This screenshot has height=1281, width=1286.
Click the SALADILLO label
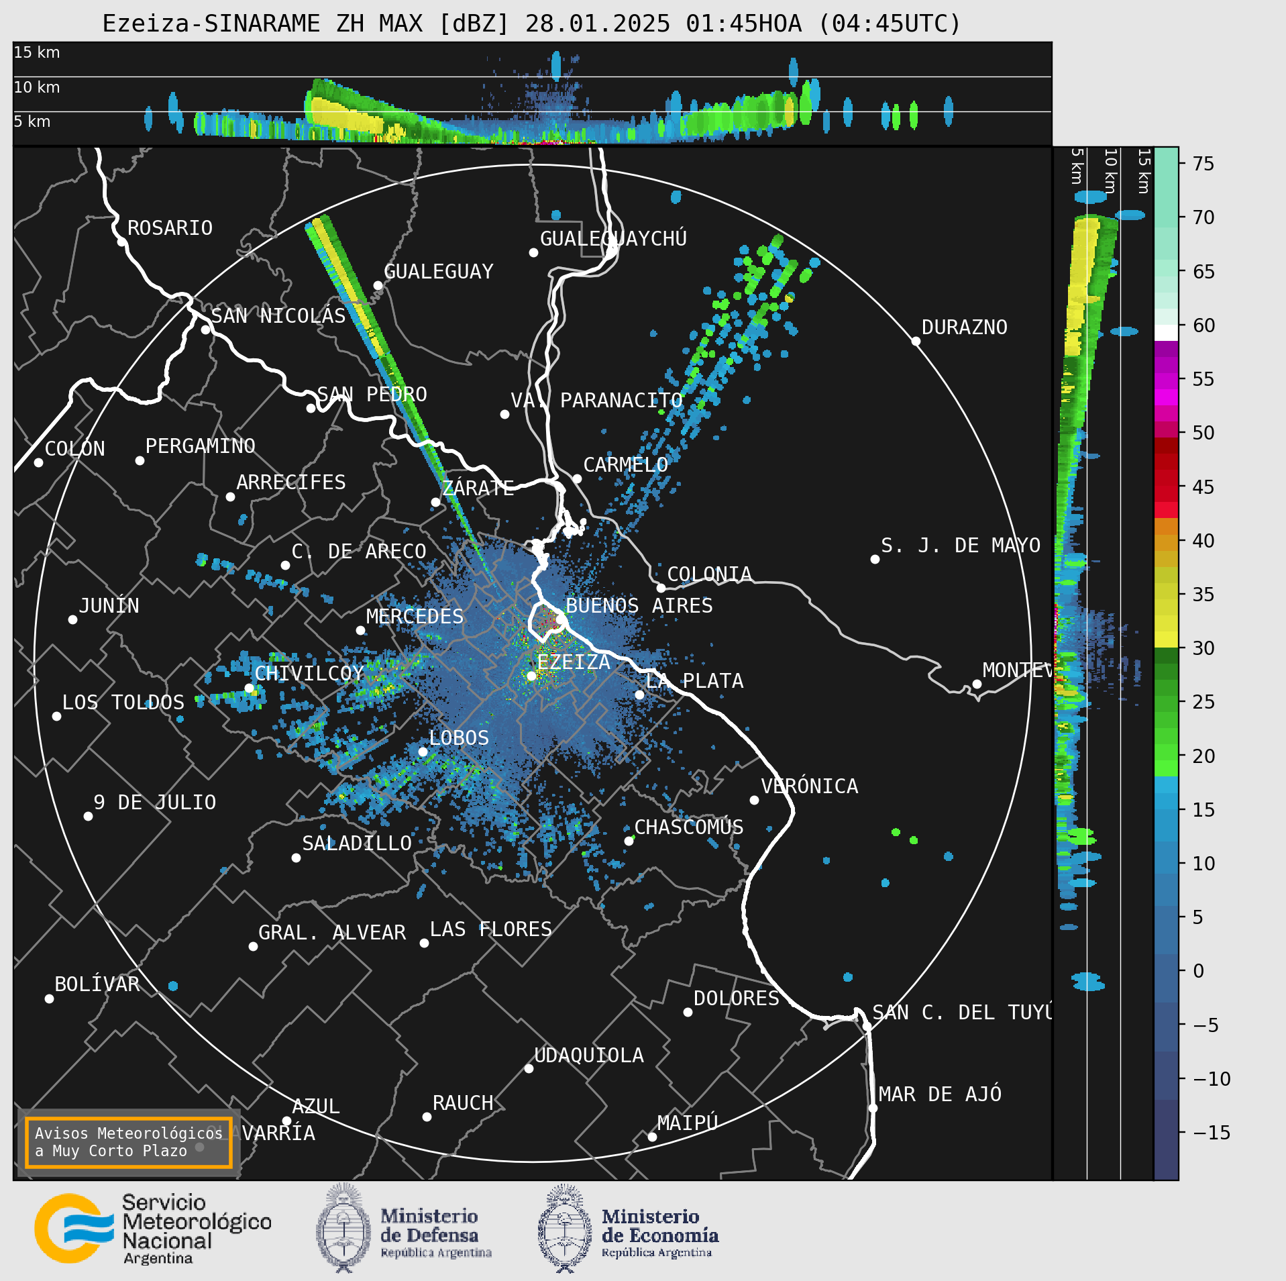[356, 843]
